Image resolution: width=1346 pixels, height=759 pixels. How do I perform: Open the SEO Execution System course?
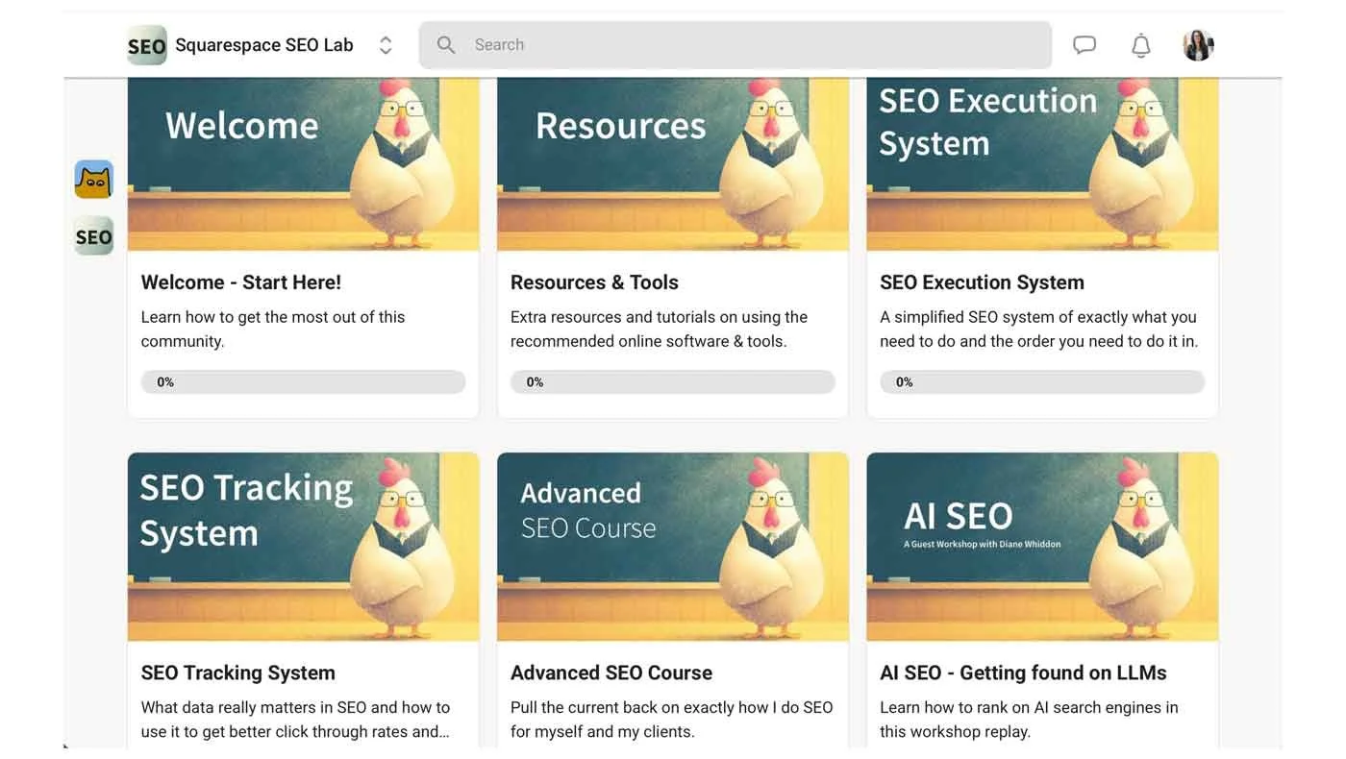tap(982, 282)
